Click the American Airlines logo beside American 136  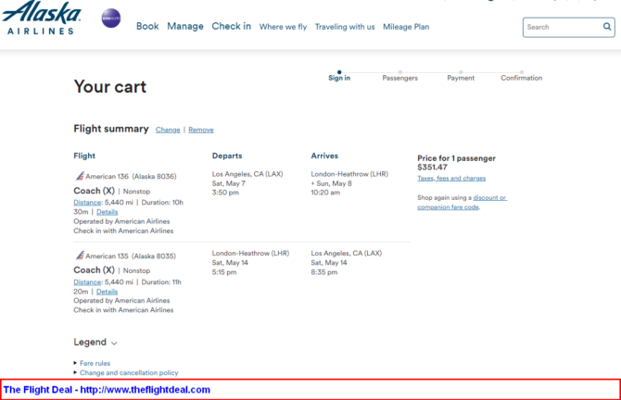coord(80,176)
